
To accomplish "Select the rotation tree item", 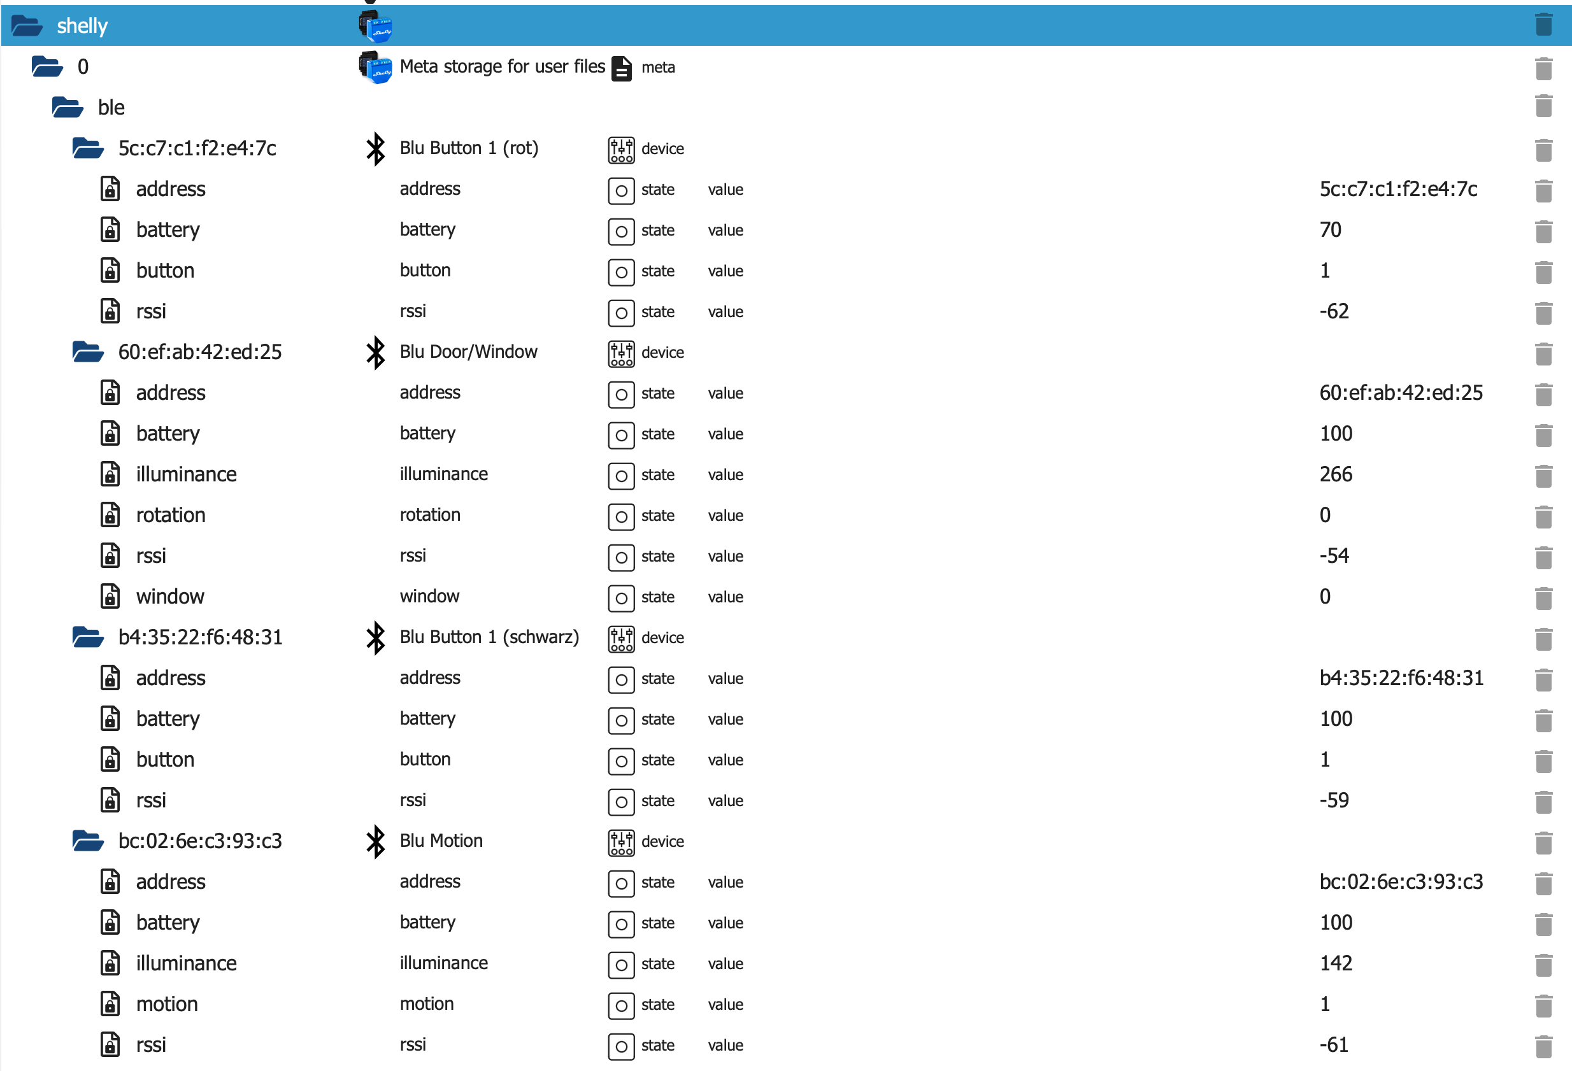I will pos(171,515).
